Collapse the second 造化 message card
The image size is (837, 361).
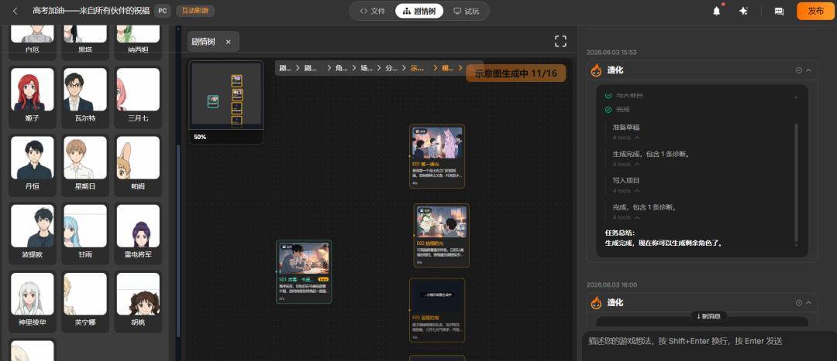[x=808, y=302]
